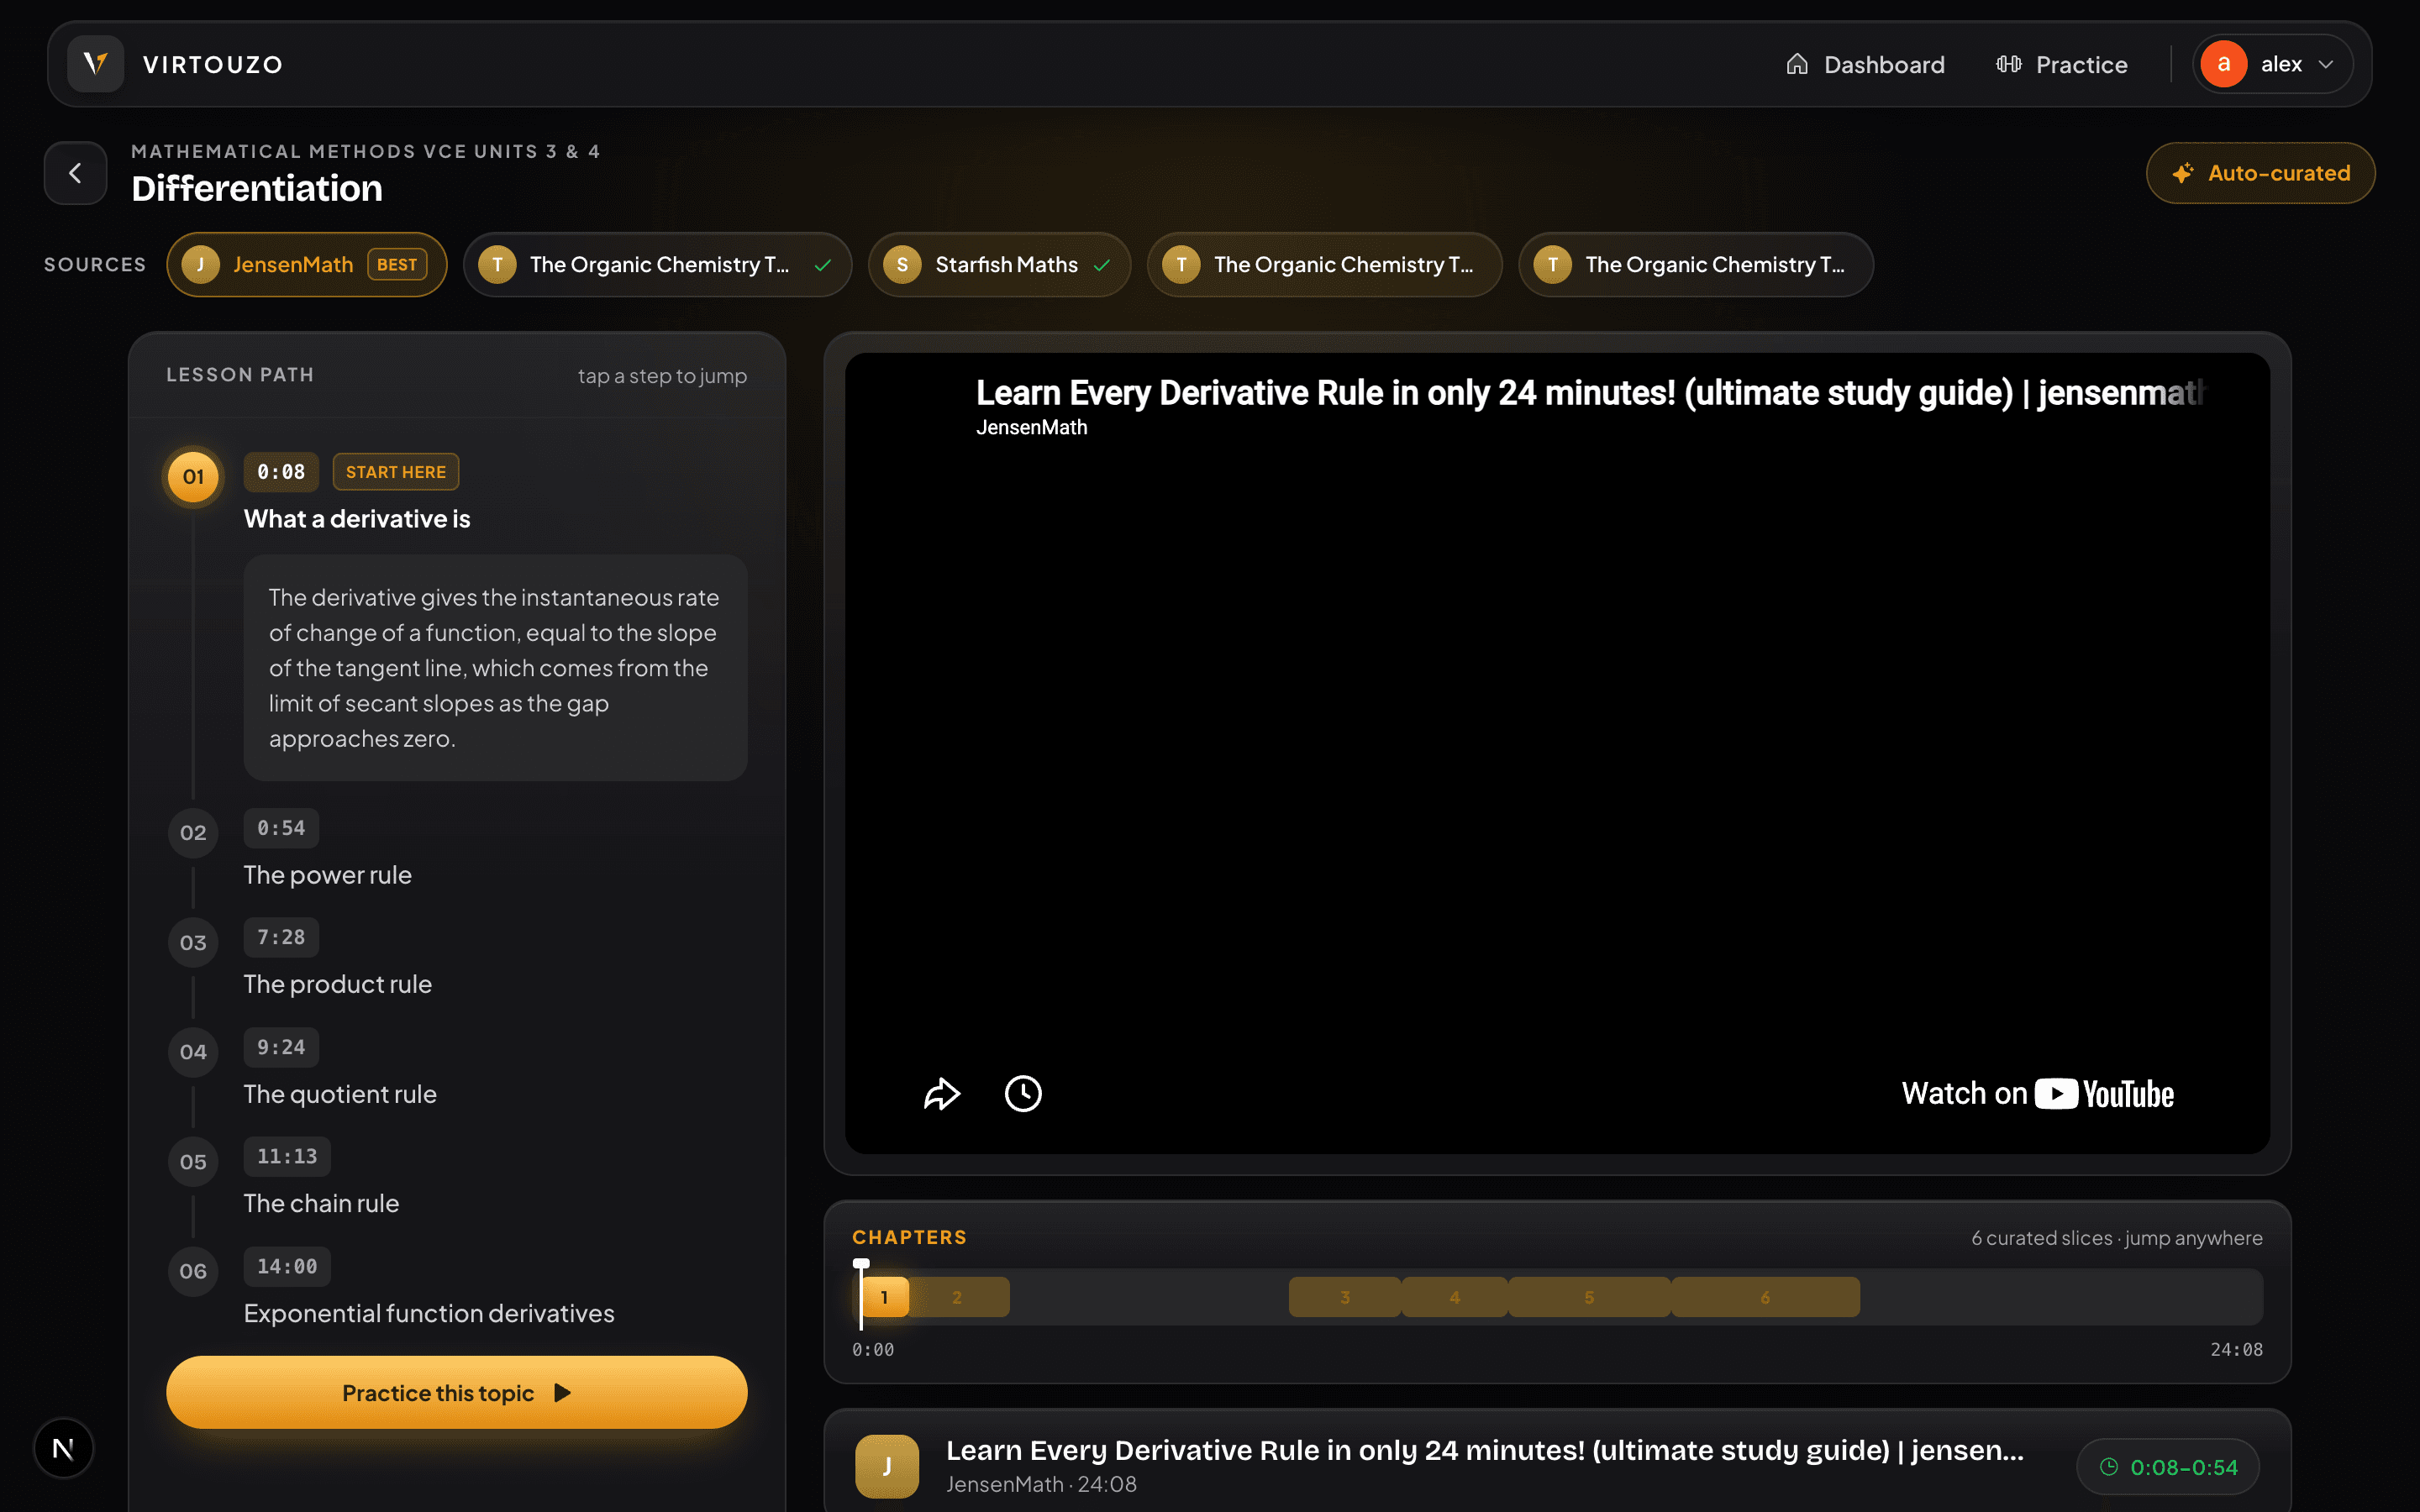Image resolution: width=2420 pixels, height=1512 pixels.
Task: Select chapter slice 3 on timeline
Action: [1345, 1297]
